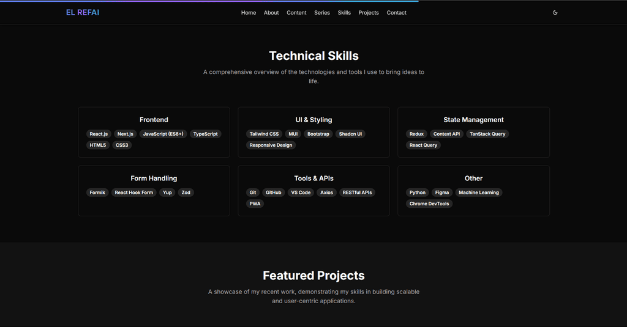Click the Bootstrap skill tag
627x327 pixels.
tap(318, 134)
